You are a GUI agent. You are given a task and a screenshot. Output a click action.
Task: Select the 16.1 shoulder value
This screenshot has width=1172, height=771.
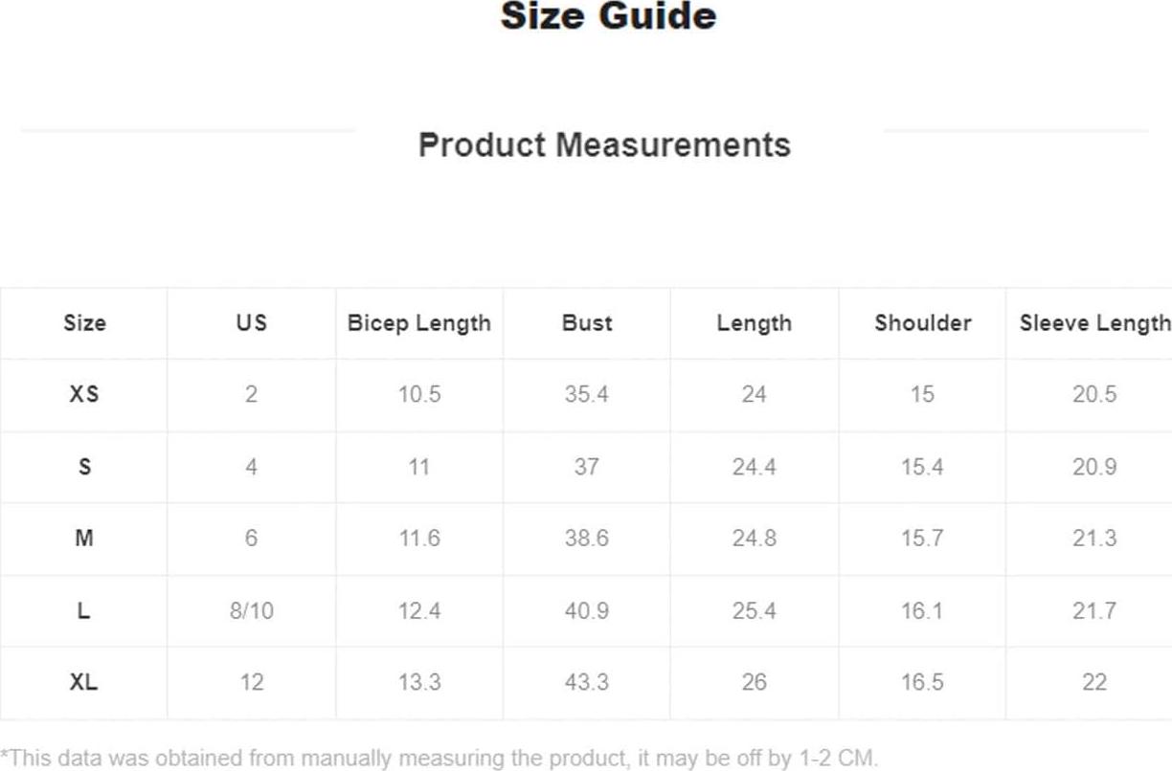(922, 610)
